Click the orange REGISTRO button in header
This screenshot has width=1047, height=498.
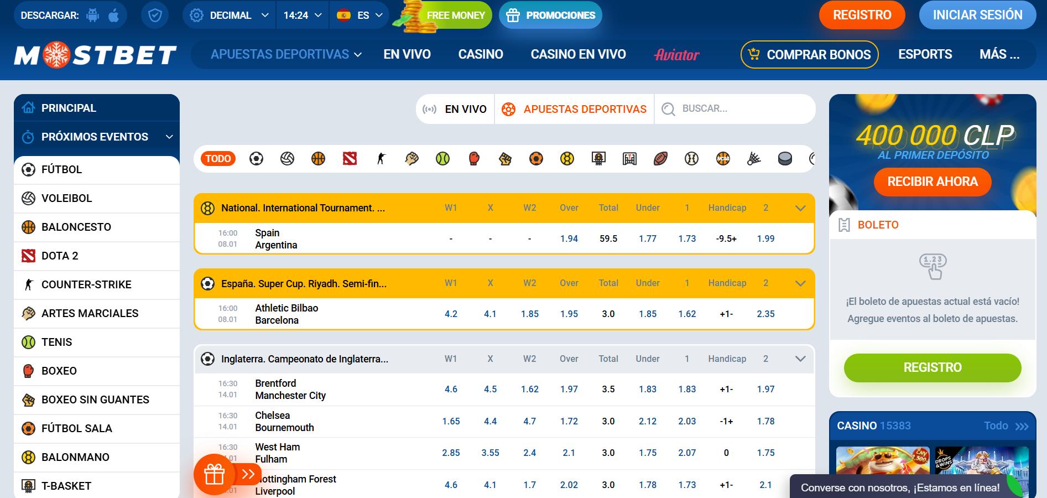[862, 15]
